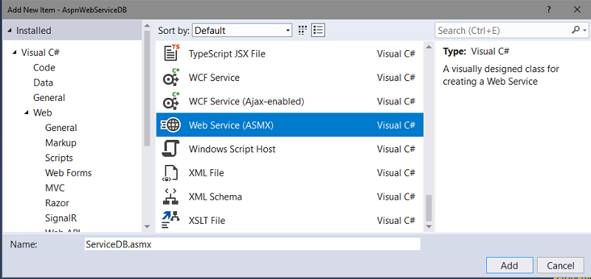Click the XSLT File icon

pyautogui.click(x=170, y=220)
